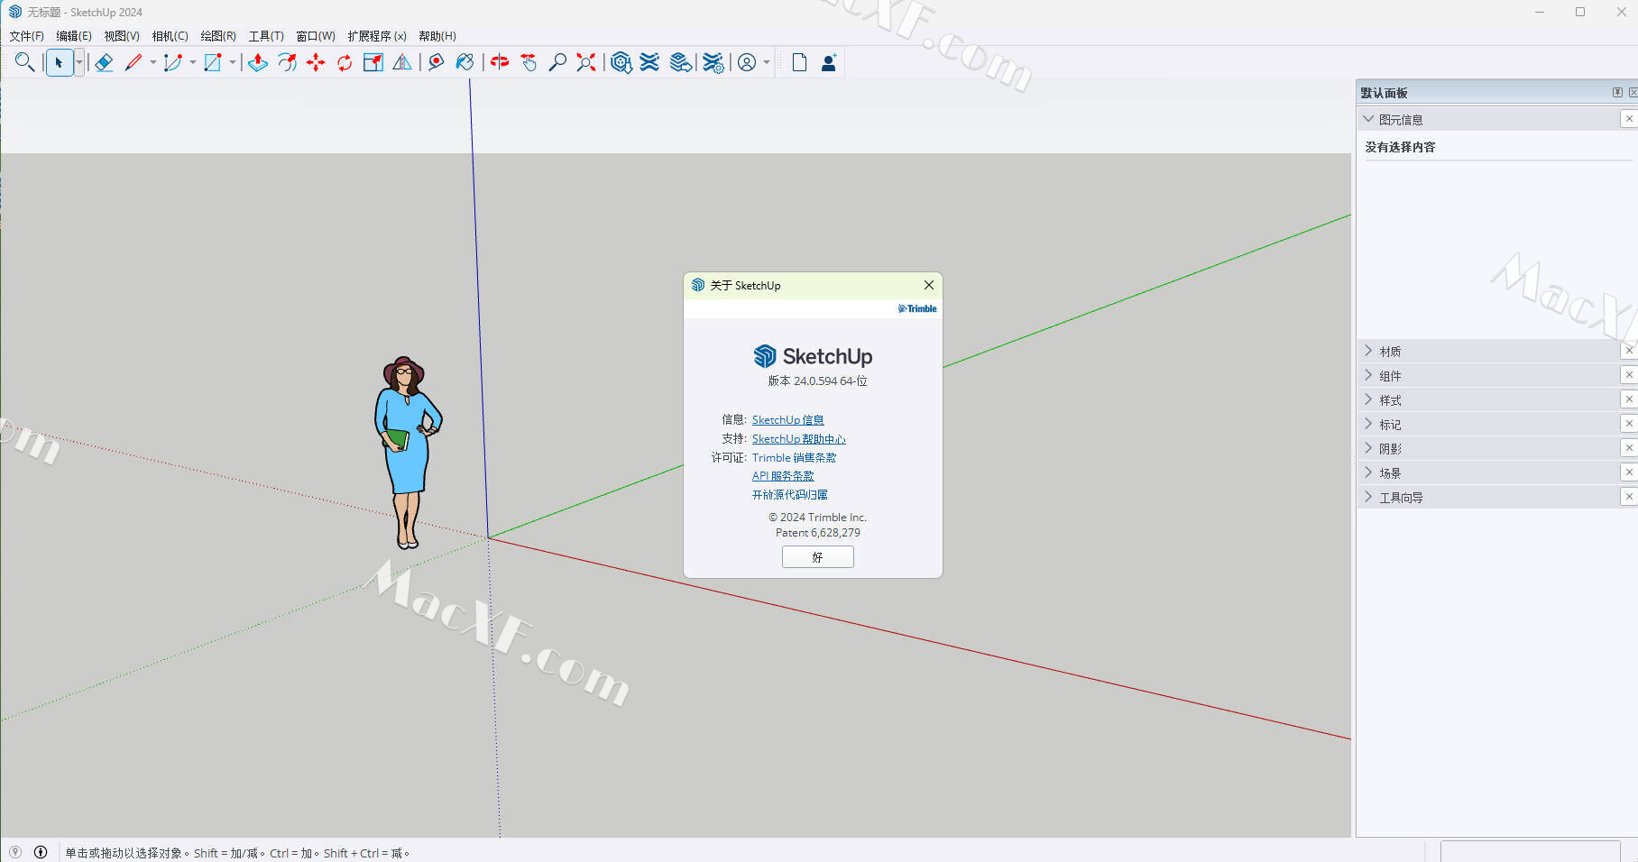Open the Extension Manager icon
The image size is (1638, 862).
713,62
